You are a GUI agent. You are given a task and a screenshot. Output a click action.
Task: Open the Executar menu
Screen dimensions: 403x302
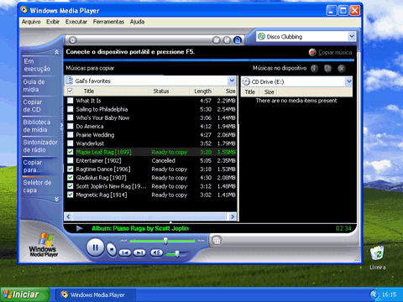pos(76,22)
